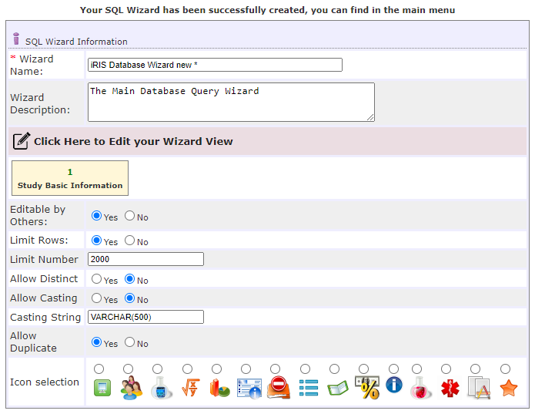Select radio above the blue info icon
The image size is (535, 414).
pyautogui.click(x=393, y=369)
